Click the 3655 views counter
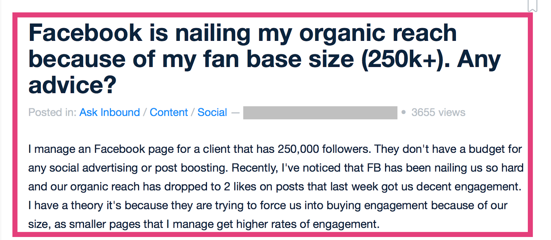 [438, 112]
